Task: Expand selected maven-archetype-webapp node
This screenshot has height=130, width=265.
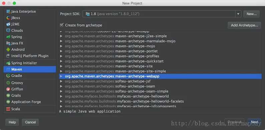Action: point(61,76)
